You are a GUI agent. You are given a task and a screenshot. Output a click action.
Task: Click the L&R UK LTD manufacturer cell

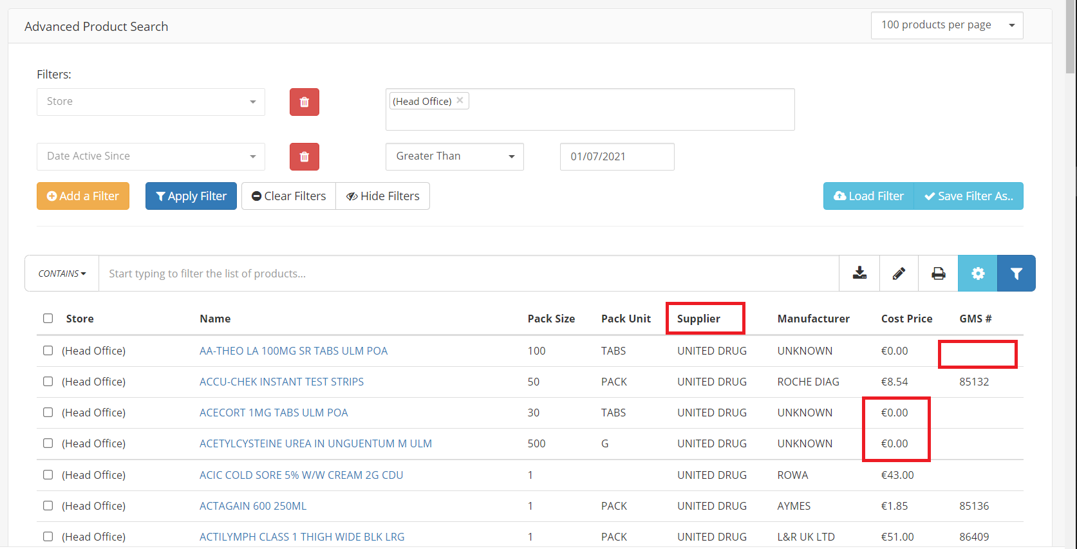[x=806, y=537]
